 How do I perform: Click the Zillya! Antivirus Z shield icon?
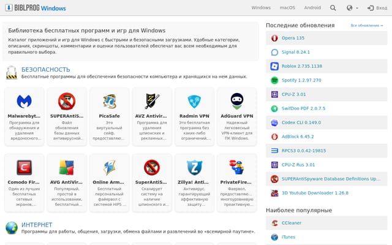[x=194, y=167]
